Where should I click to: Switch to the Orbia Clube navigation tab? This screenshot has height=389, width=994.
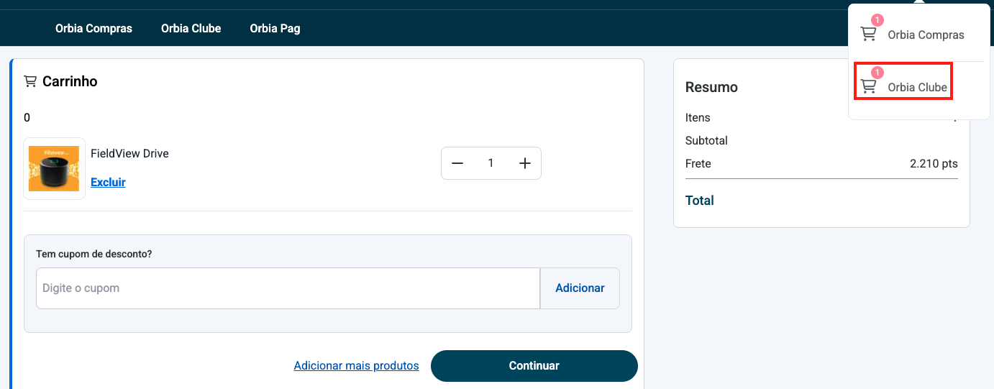191,29
